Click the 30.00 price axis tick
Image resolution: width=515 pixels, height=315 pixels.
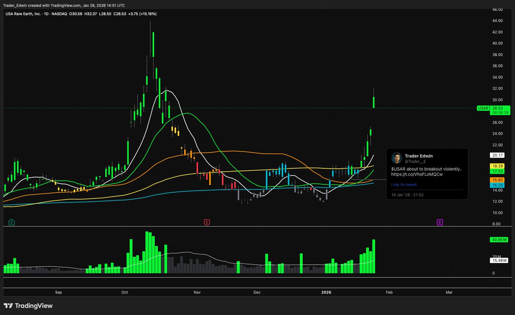[497, 100]
